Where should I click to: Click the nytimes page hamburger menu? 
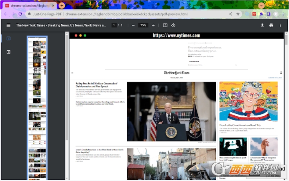(x=72, y=73)
